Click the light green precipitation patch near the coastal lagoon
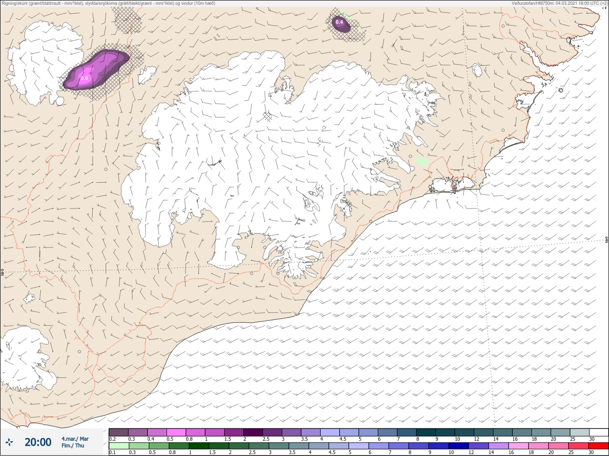The height and width of the screenshot is (456, 609). pyautogui.click(x=422, y=161)
